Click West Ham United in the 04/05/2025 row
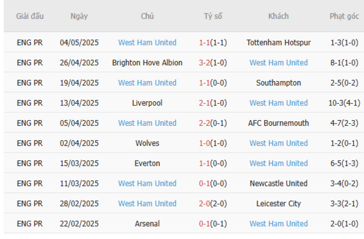The height and width of the screenshot is (239, 364). point(147,42)
